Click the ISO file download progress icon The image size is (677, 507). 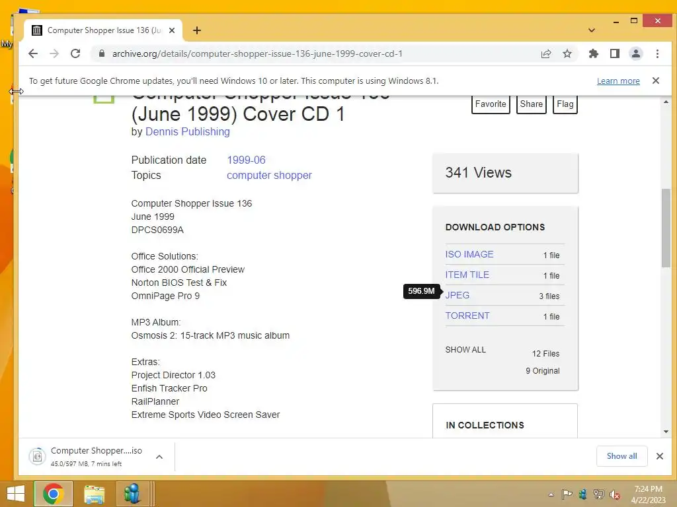click(38, 456)
